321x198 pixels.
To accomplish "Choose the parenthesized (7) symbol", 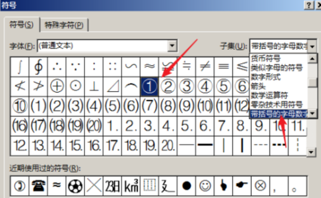I will (149, 106).
